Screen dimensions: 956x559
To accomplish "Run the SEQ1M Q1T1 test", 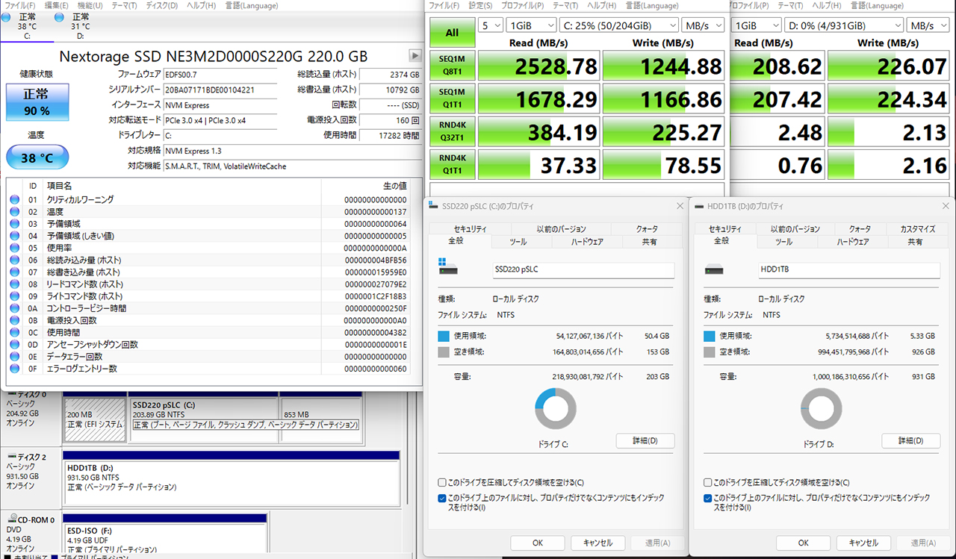I will (452, 100).
